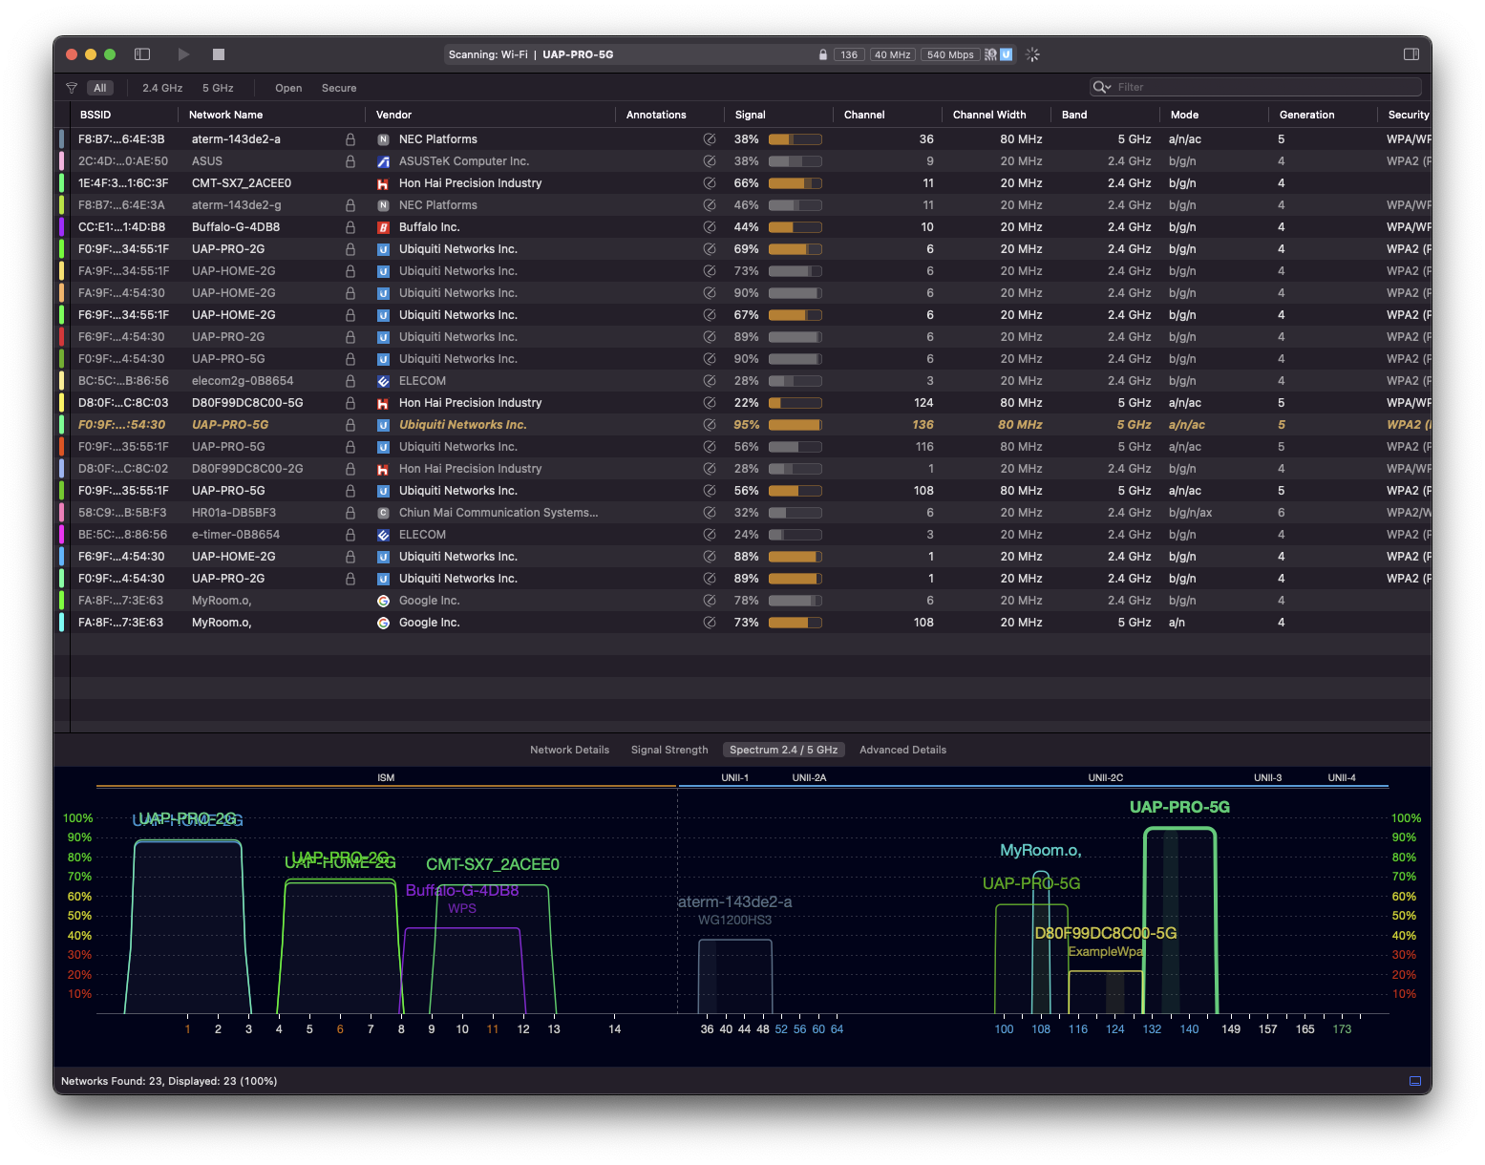Click the lock icon on D80F99DC8C00-5G row

coord(350,403)
